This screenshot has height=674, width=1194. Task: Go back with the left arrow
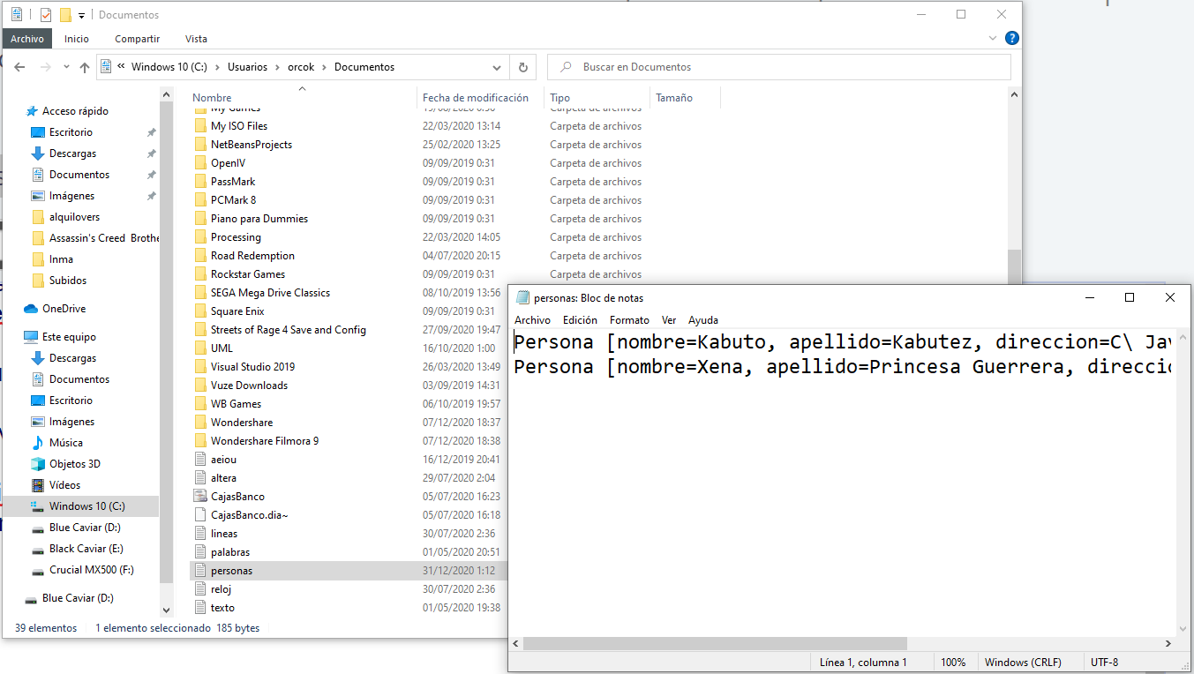(20, 67)
